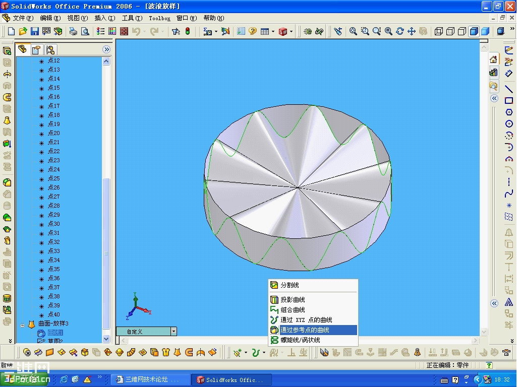Expand the panel with double chevron button
Image resolution: width=518 pixels, height=387 pixels.
click(x=106, y=49)
